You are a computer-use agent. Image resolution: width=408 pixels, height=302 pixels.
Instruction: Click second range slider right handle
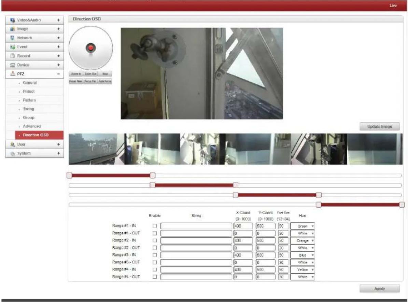236,185
